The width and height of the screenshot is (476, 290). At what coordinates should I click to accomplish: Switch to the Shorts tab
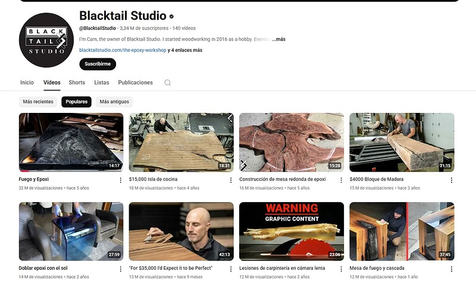(77, 83)
